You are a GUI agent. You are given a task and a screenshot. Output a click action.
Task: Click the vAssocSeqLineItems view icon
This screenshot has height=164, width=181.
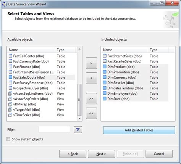10,94
